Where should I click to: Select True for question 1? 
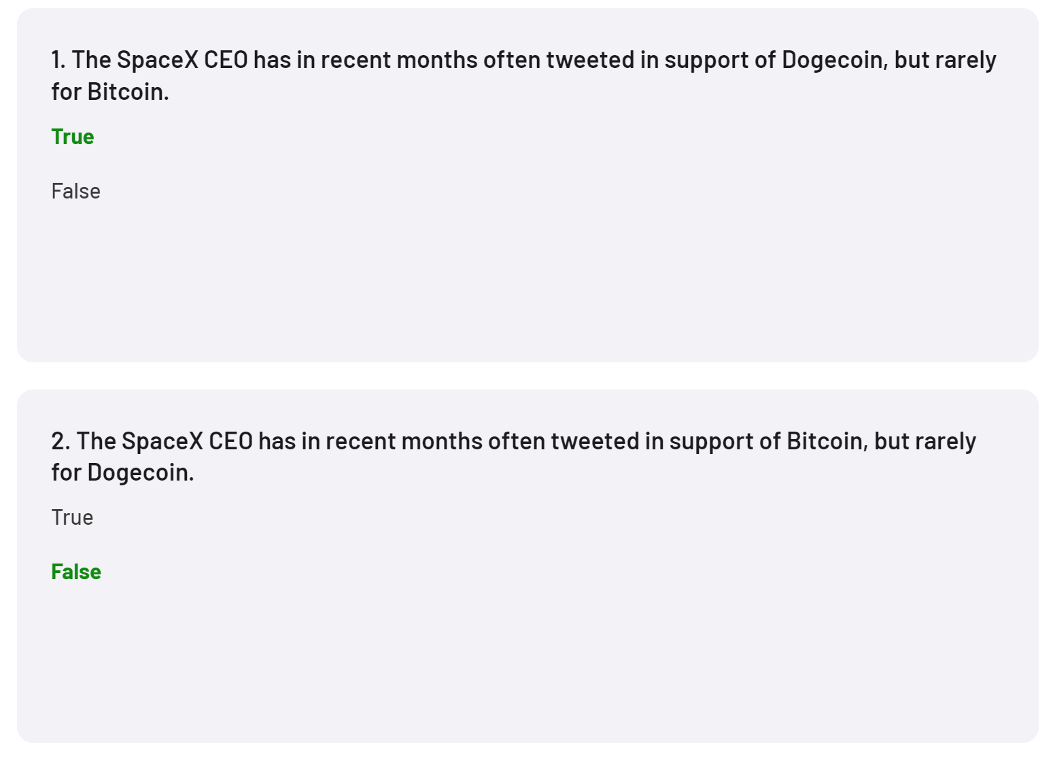(73, 137)
